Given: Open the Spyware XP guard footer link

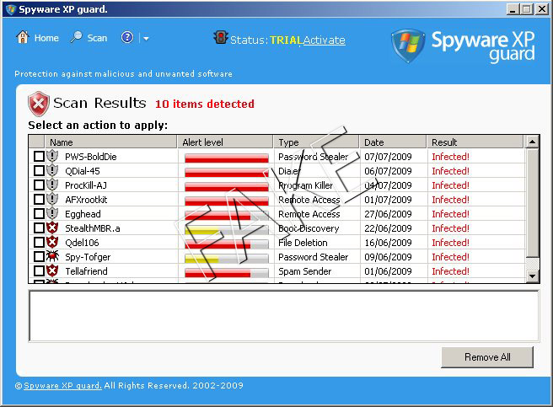Looking at the screenshot, I should [x=62, y=385].
